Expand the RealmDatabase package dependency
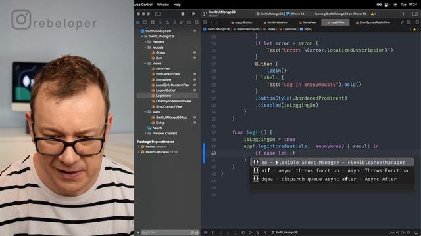Screen dimensions: 421x236 click(x=139, y=152)
